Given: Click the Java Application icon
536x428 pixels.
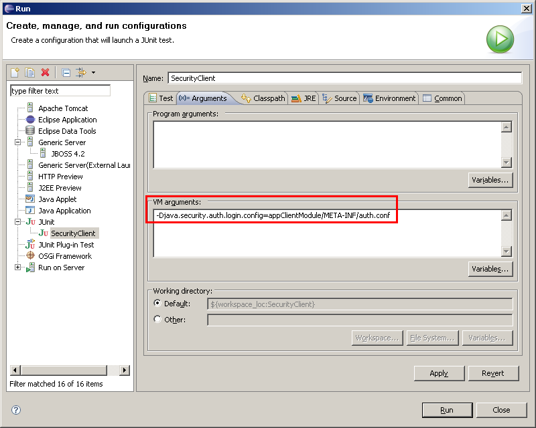Looking at the screenshot, I should coord(30,210).
